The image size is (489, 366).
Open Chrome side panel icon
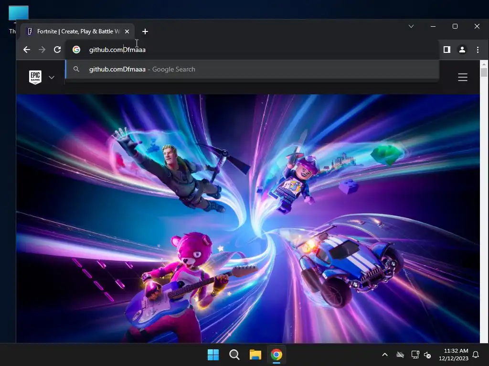click(447, 50)
